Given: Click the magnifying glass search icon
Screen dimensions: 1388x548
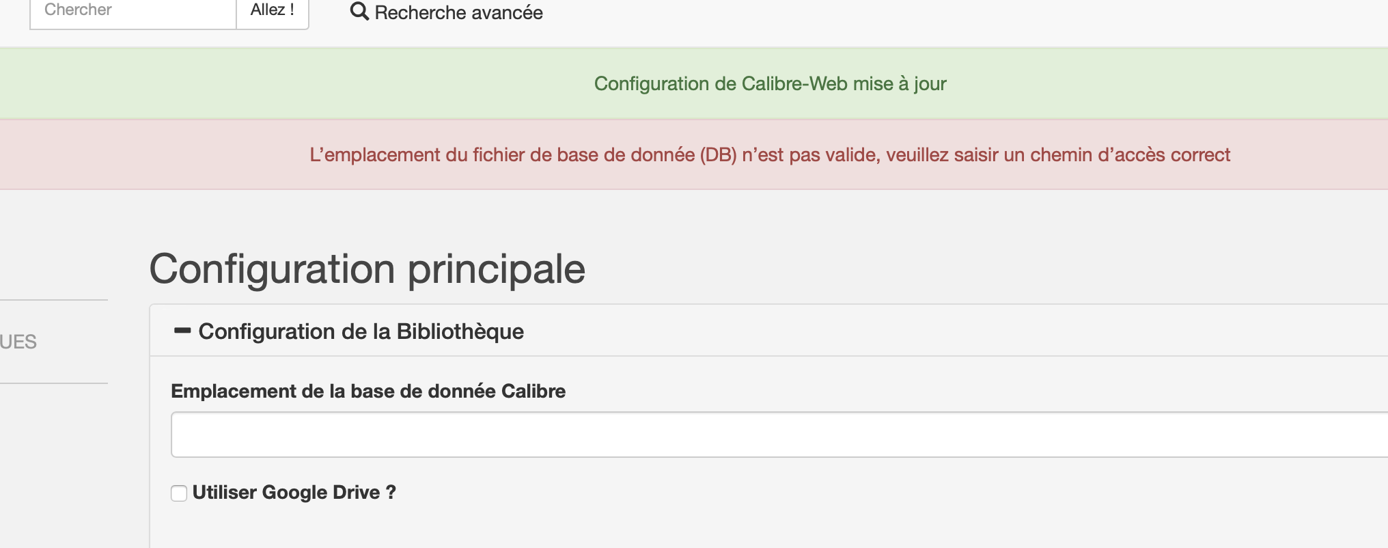Looking at the screenshot, I should pyautogui.click(x=359, y=12).
